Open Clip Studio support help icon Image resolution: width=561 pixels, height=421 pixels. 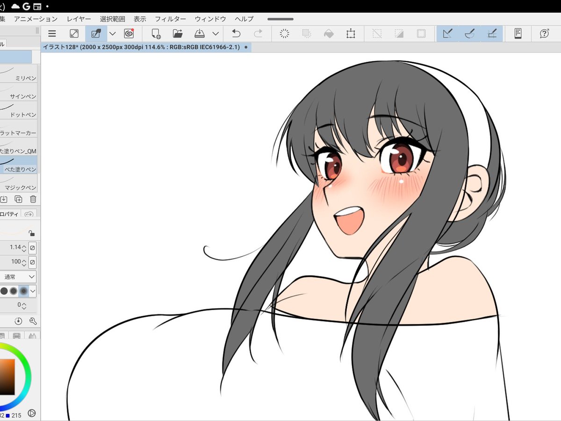544,34
